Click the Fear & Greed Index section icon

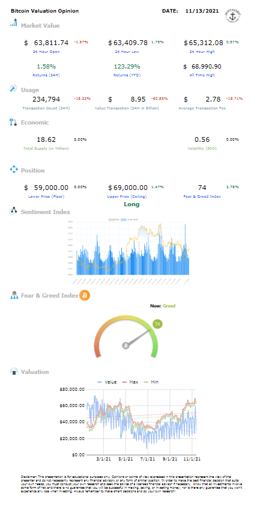(14, 295)
